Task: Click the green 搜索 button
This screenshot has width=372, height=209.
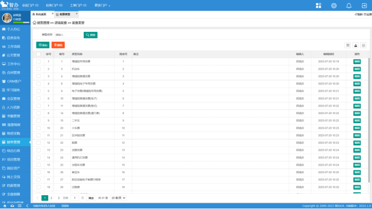Action: pyautogui.click(x=90, y=35)
